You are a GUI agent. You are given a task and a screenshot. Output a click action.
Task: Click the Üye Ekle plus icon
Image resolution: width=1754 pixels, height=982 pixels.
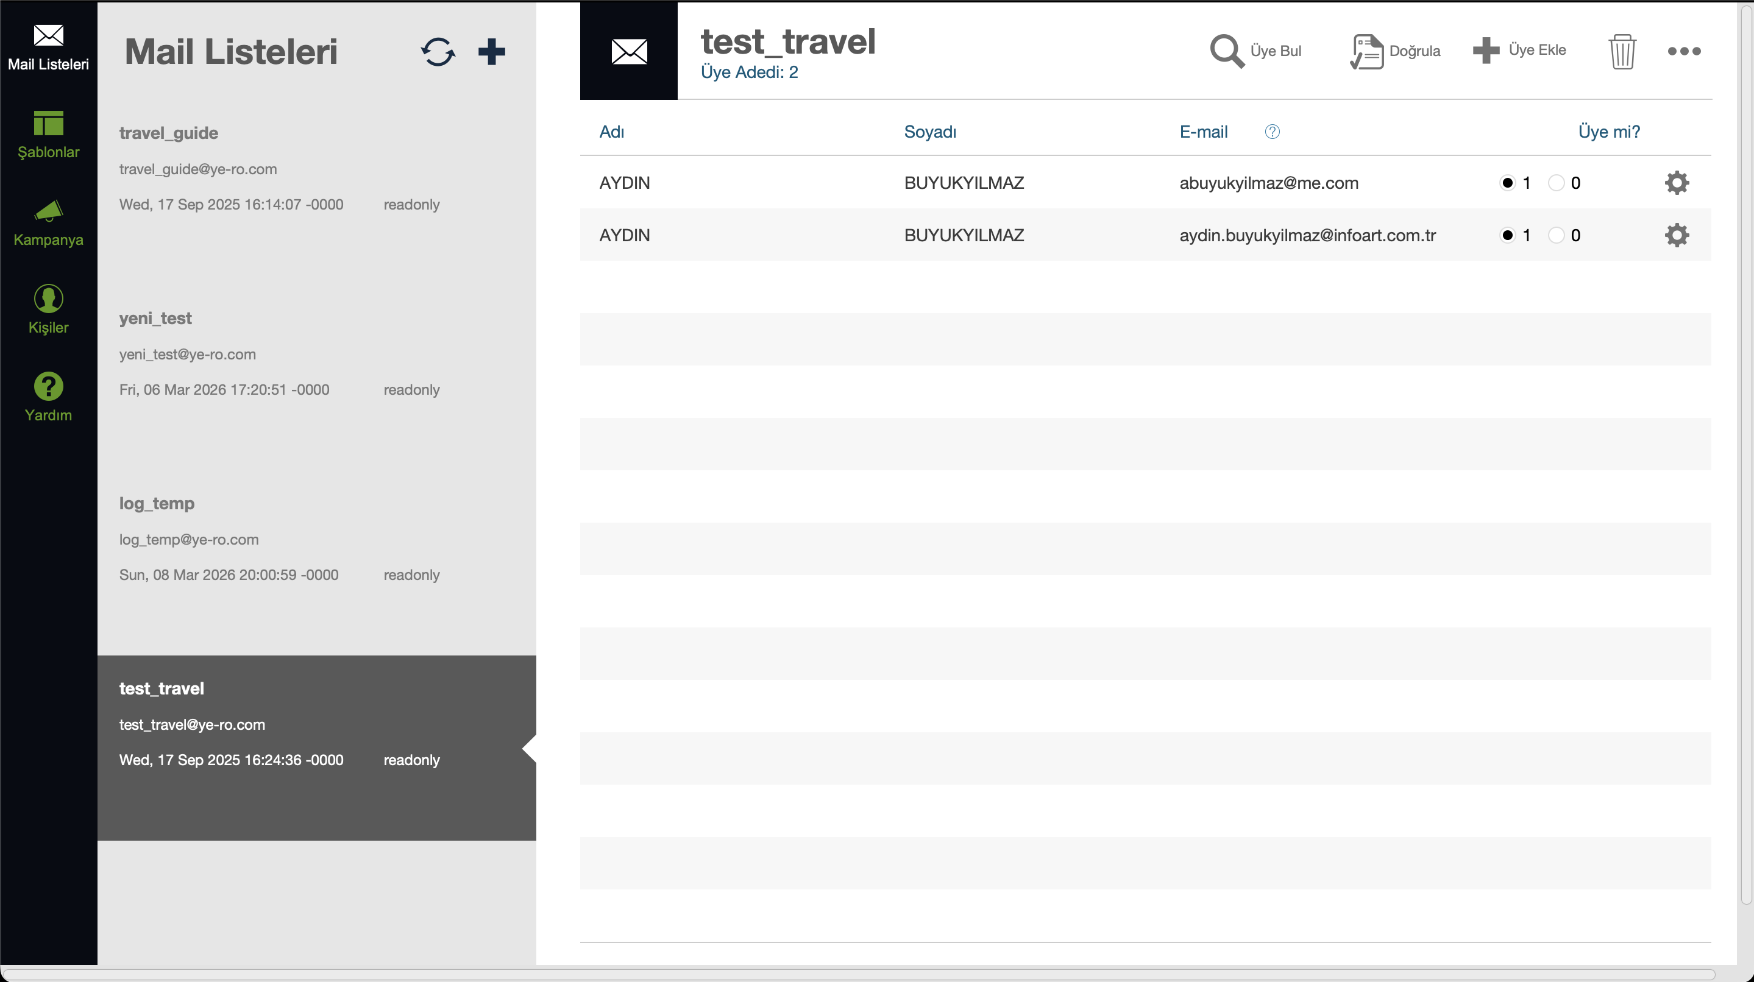[x=1486, y=51]
